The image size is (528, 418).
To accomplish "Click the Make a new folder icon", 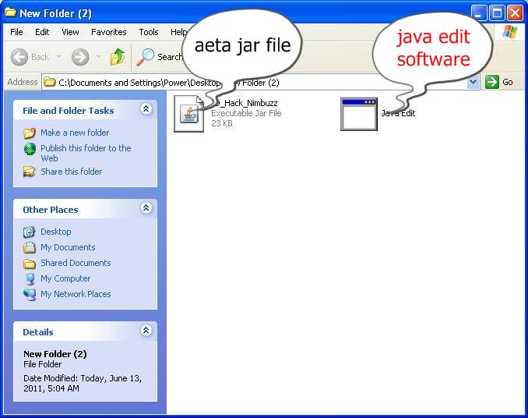I will click(x=30, y=133).
